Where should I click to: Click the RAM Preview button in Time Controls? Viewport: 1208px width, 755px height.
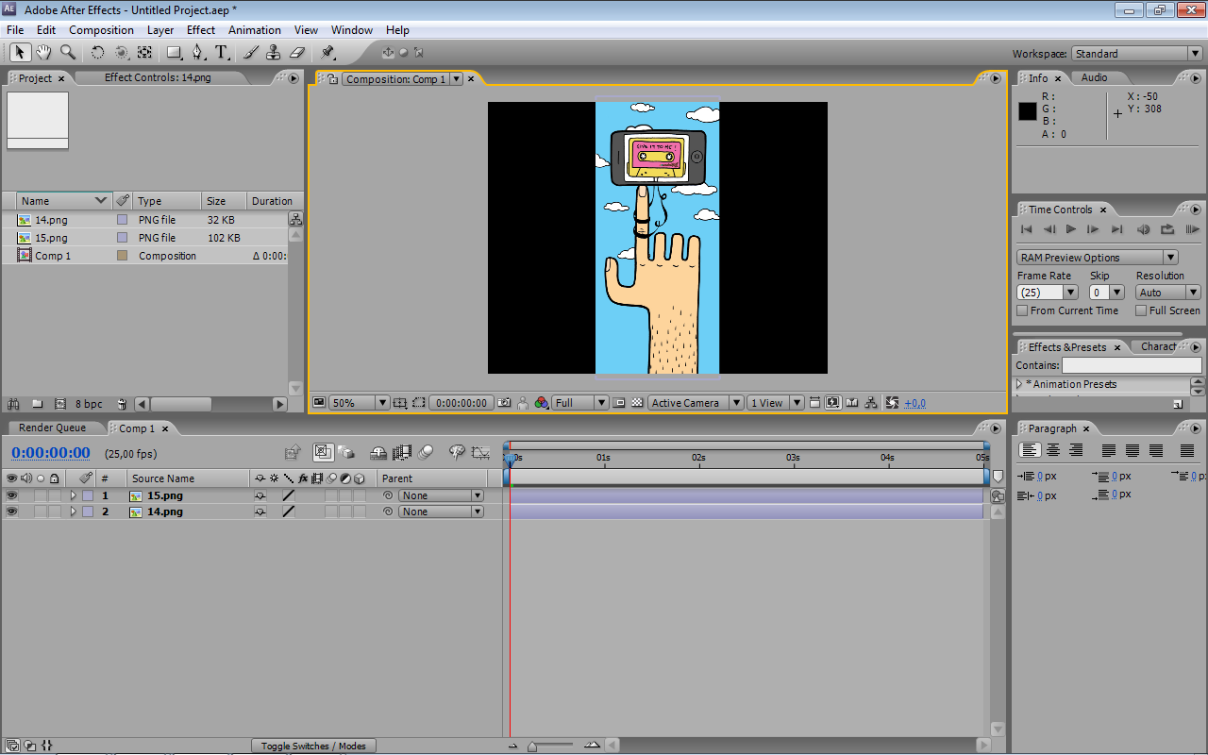[x=1193, y=229]
